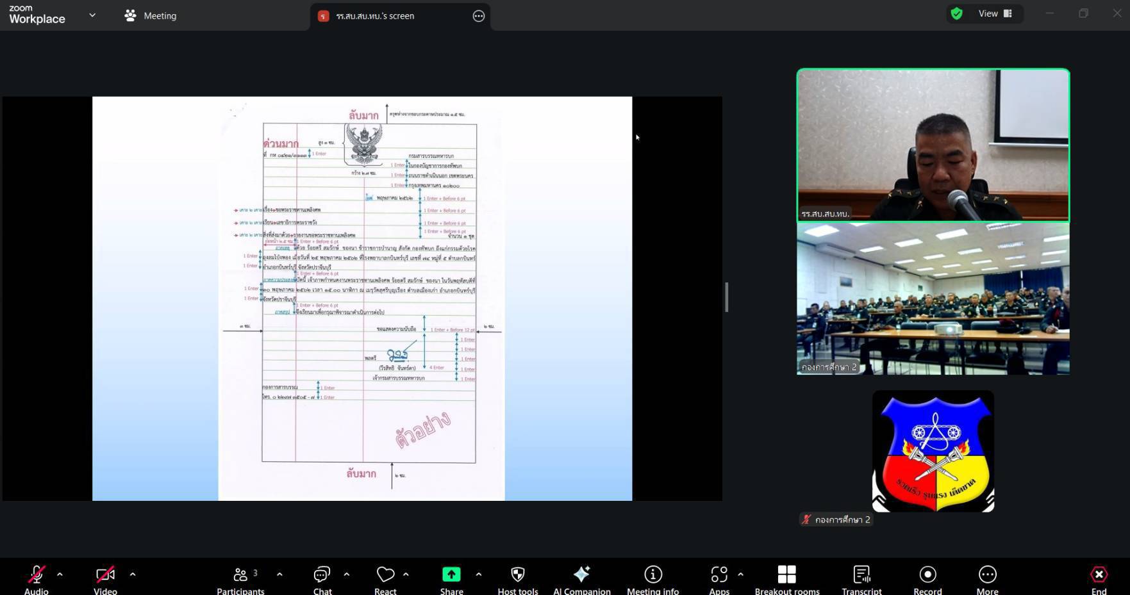The width and height of the screenshot is (1130, 595).
Task: Open the Transcript panel
Action: 861,575
